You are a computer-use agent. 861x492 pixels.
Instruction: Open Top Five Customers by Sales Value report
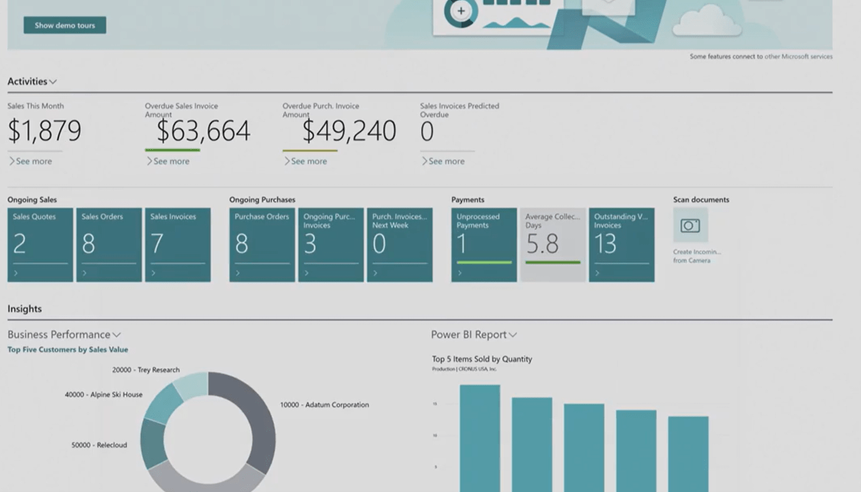tap(66, 348)
